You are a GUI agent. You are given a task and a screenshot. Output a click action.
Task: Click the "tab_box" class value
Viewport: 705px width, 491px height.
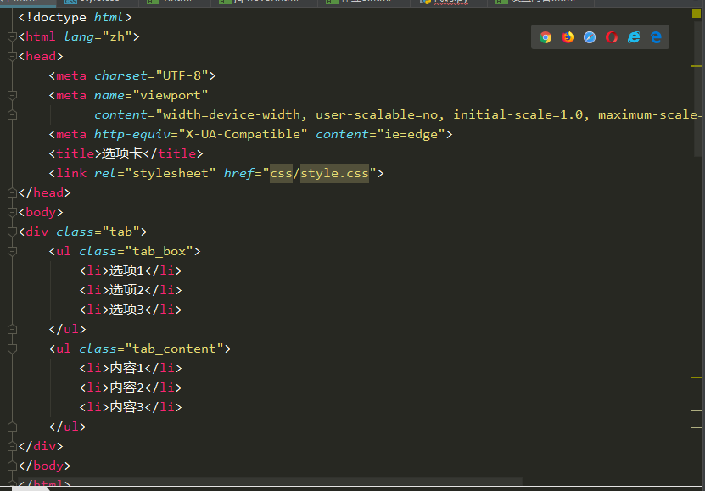pos(159,251)
